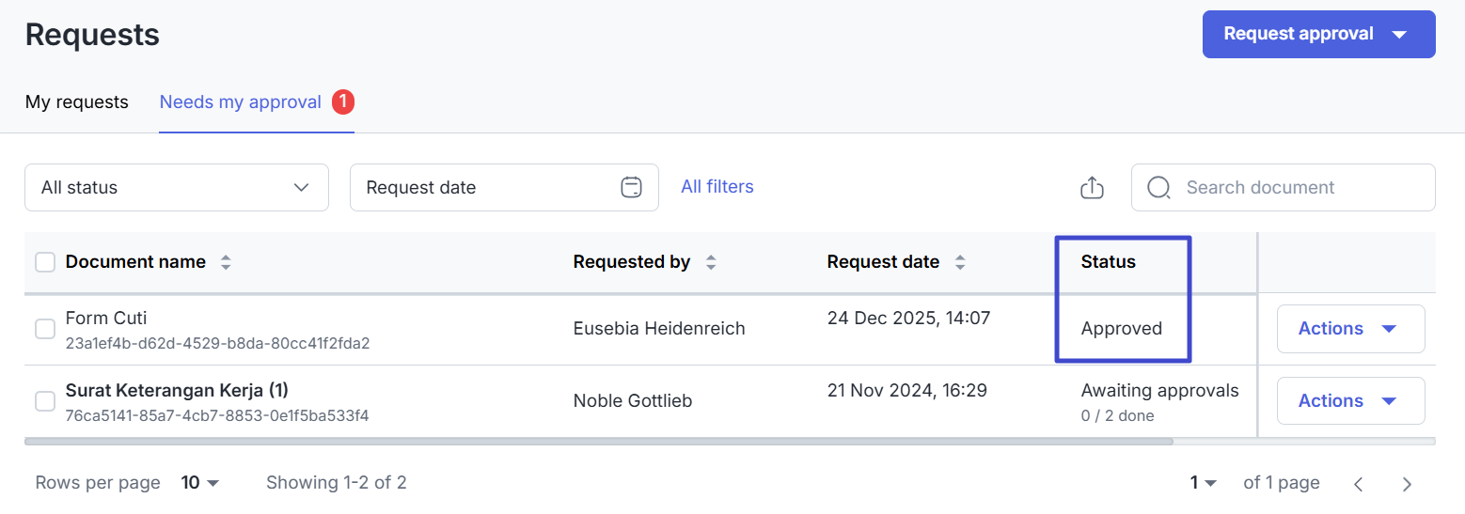The height and width of the screenshot is (514, 1465).
Task: Change rows per page value
Action: coord(200,483)
